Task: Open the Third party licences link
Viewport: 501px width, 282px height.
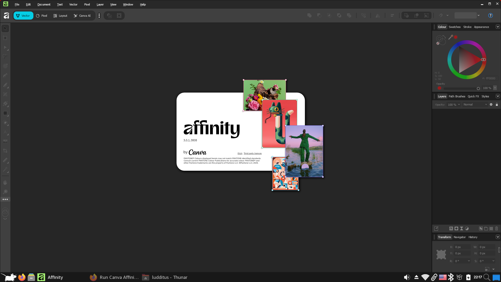Action: tap(253, 154)
